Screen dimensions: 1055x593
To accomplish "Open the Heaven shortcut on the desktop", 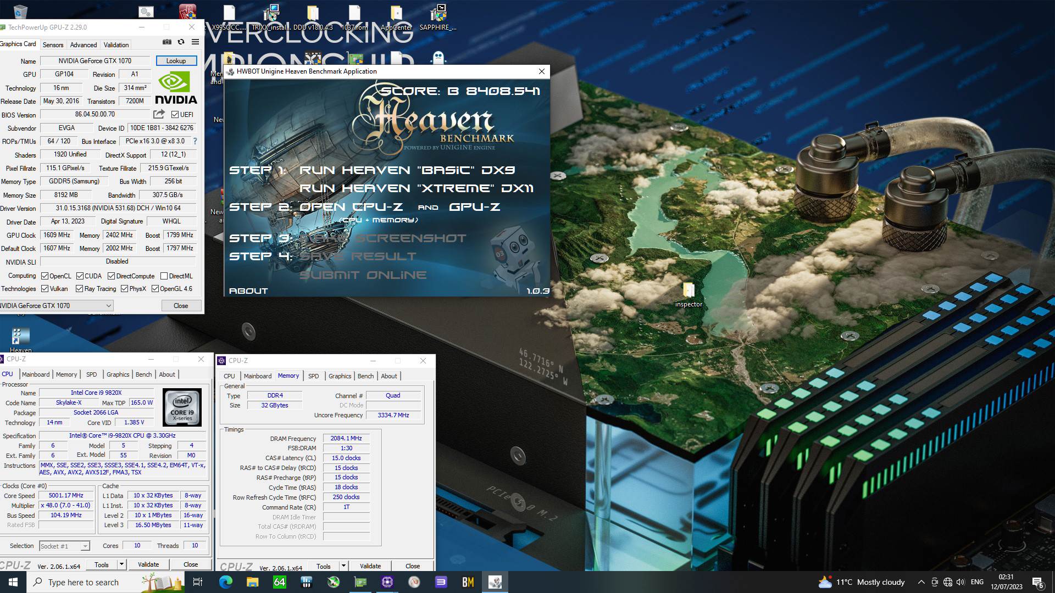I will (20, 340).
